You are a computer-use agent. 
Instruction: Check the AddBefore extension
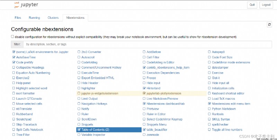click(144, 52)
